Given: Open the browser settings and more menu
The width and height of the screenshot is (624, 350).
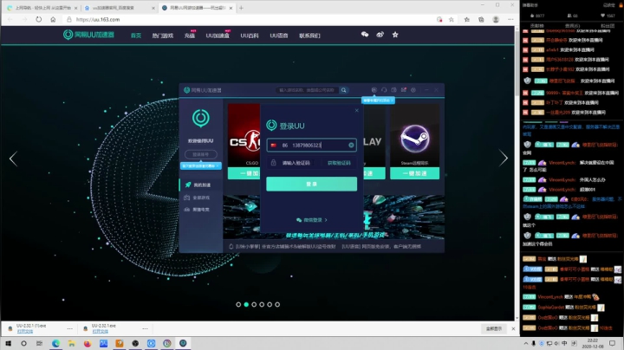Looking at the screenshot, I should click(x=510, y=19).
